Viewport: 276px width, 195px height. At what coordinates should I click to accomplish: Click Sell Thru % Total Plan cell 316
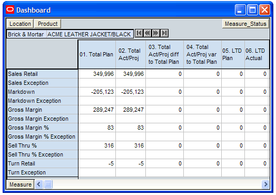click(x=97, y=145)
